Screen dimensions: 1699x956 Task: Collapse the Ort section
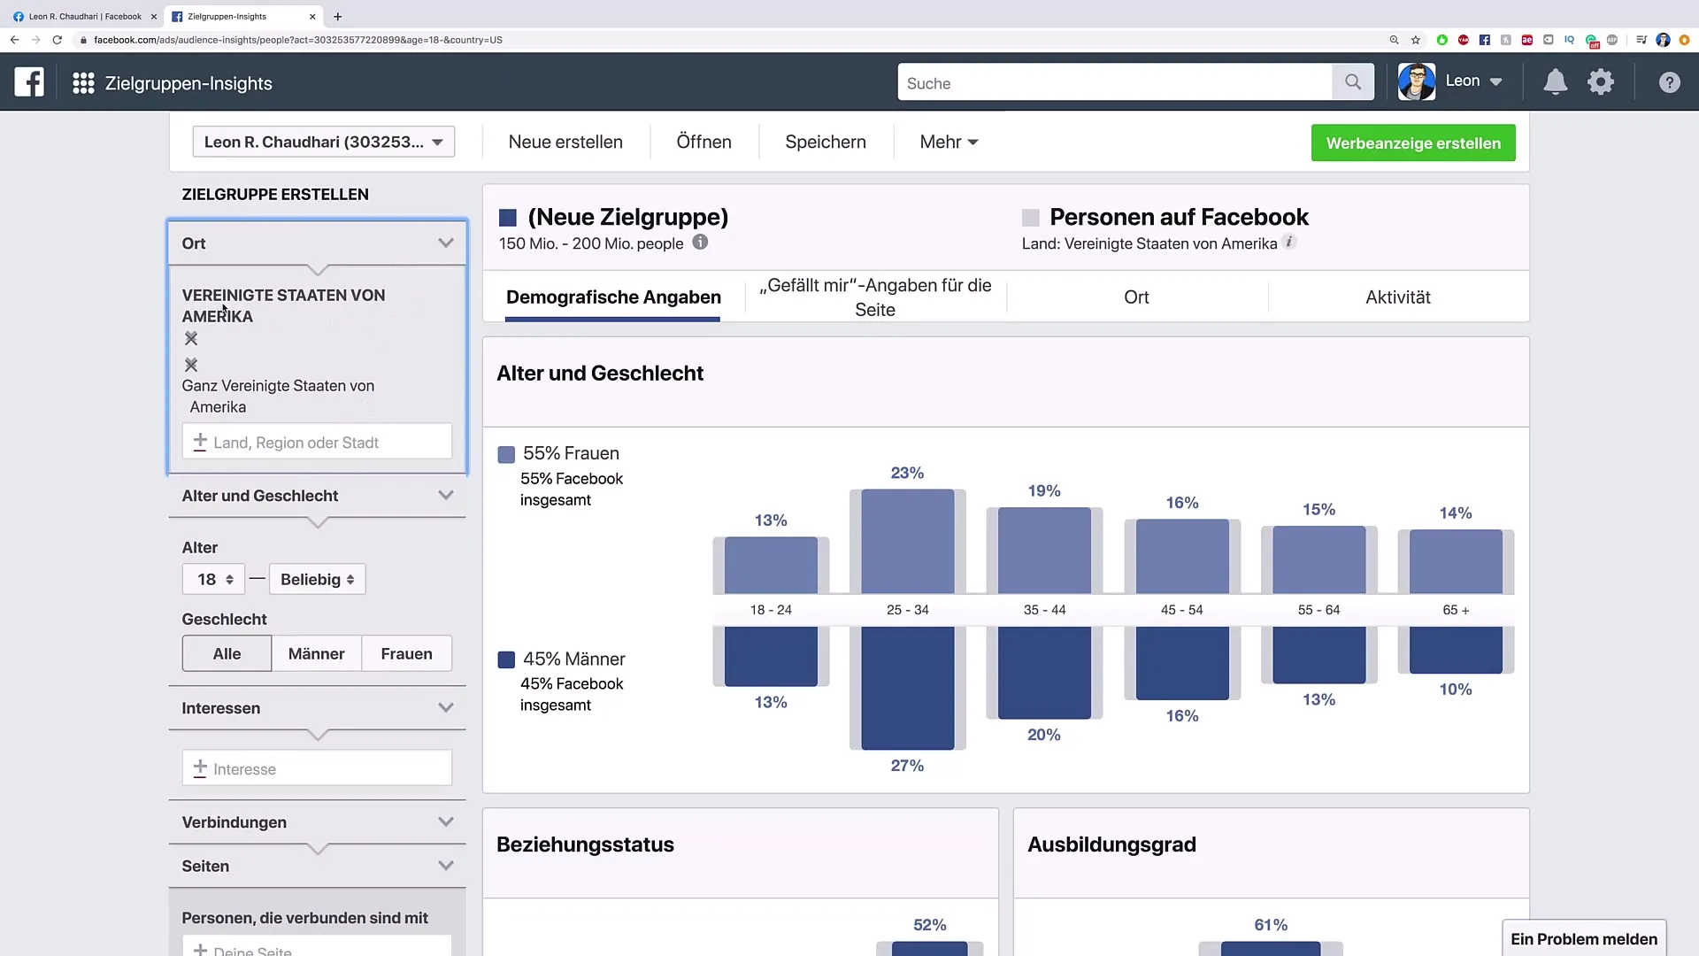click(446, 243)
